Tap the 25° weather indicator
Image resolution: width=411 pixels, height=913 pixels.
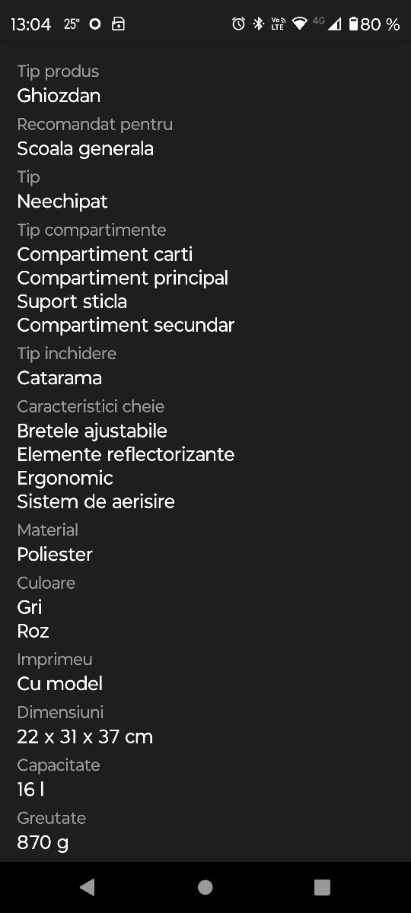point(72,24)
